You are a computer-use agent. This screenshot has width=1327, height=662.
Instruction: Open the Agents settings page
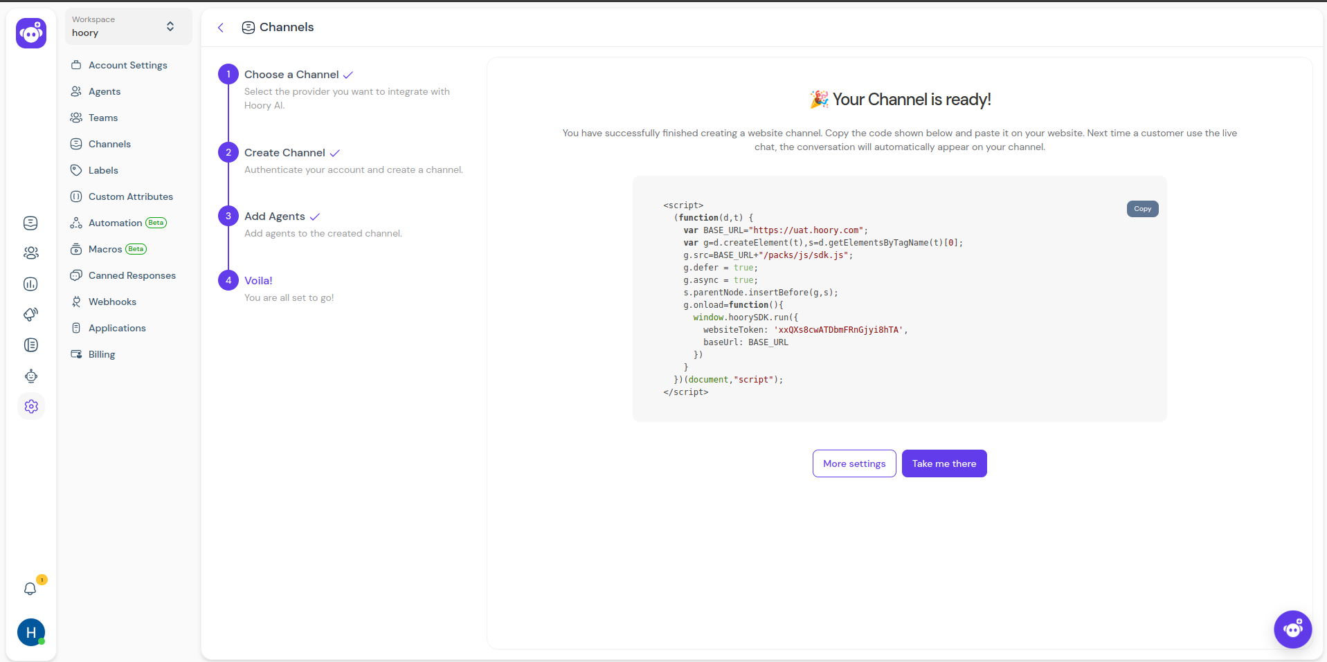[x=105, y=91]
